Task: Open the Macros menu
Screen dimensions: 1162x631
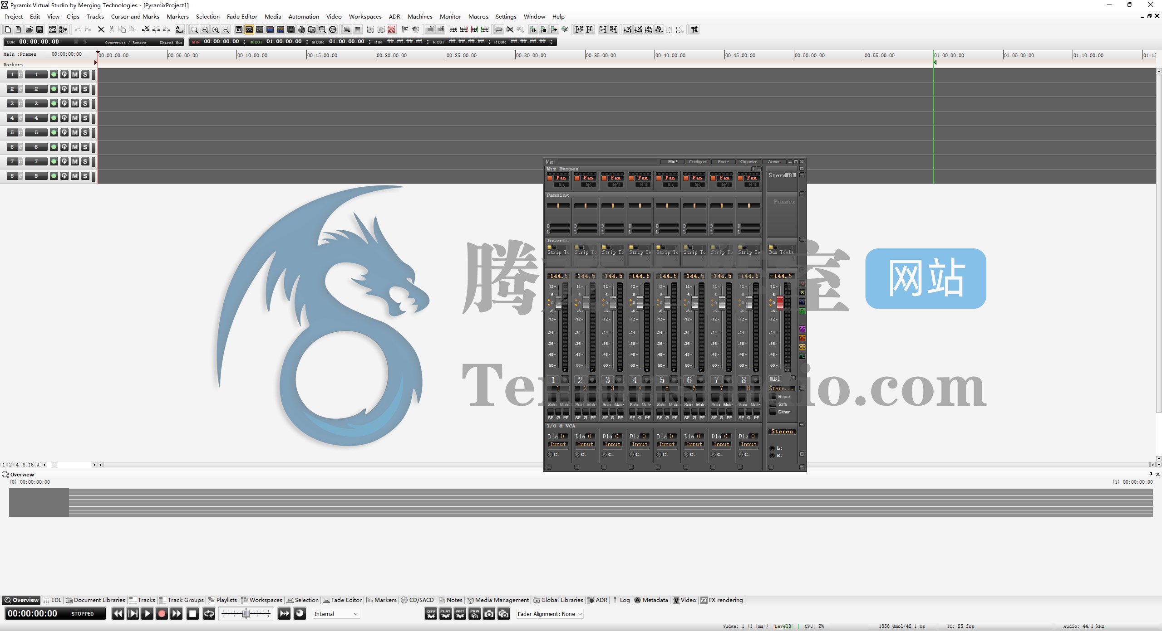Action: click(478, 17)
